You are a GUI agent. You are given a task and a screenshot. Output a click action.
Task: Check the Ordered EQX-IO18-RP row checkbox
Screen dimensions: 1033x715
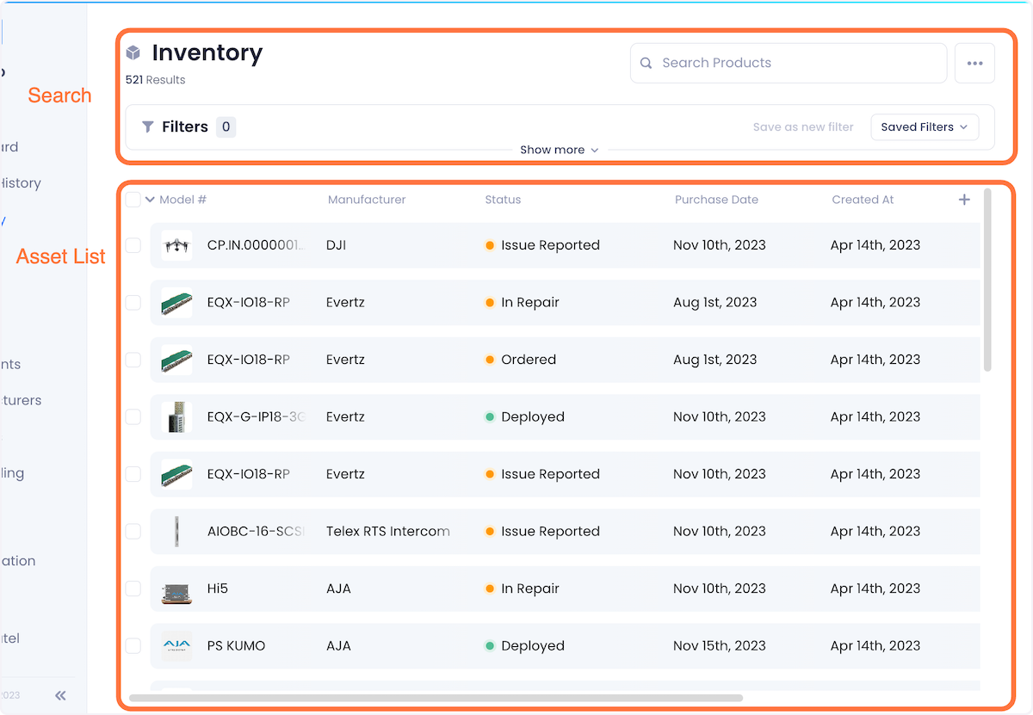click(133, 360)
